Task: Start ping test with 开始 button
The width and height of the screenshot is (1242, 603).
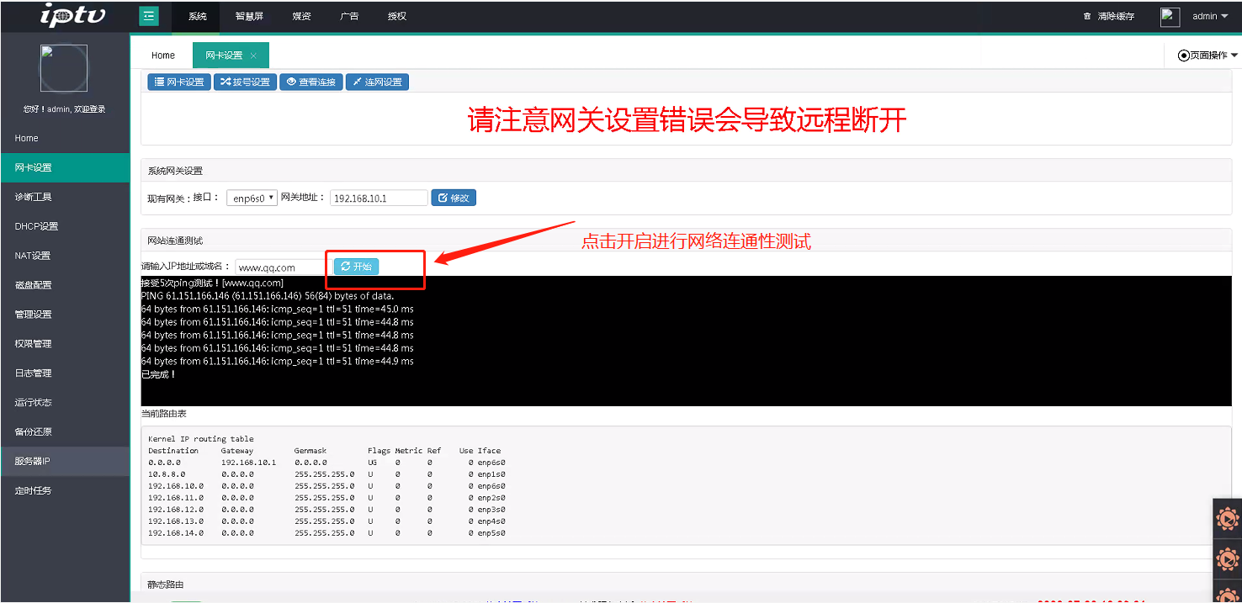Action: tap(356, 267)
